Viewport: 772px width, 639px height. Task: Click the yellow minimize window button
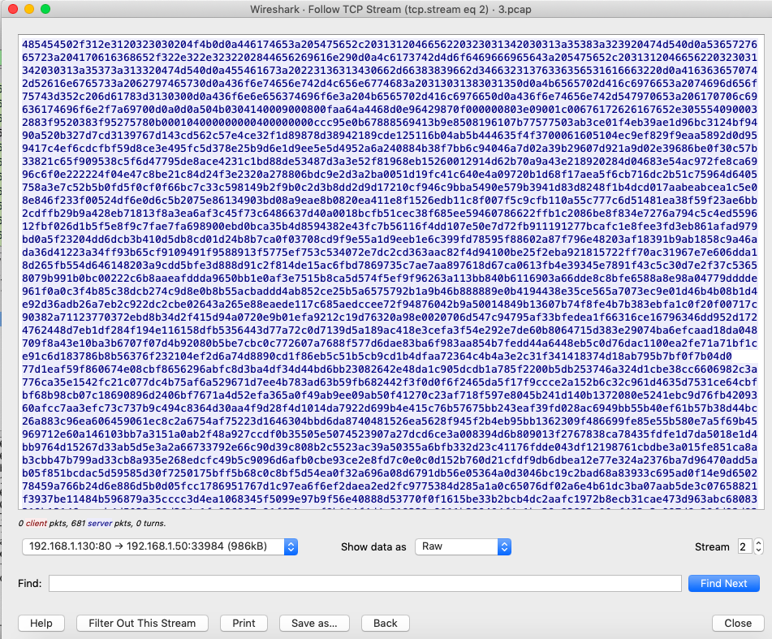[x=29, y=9]
